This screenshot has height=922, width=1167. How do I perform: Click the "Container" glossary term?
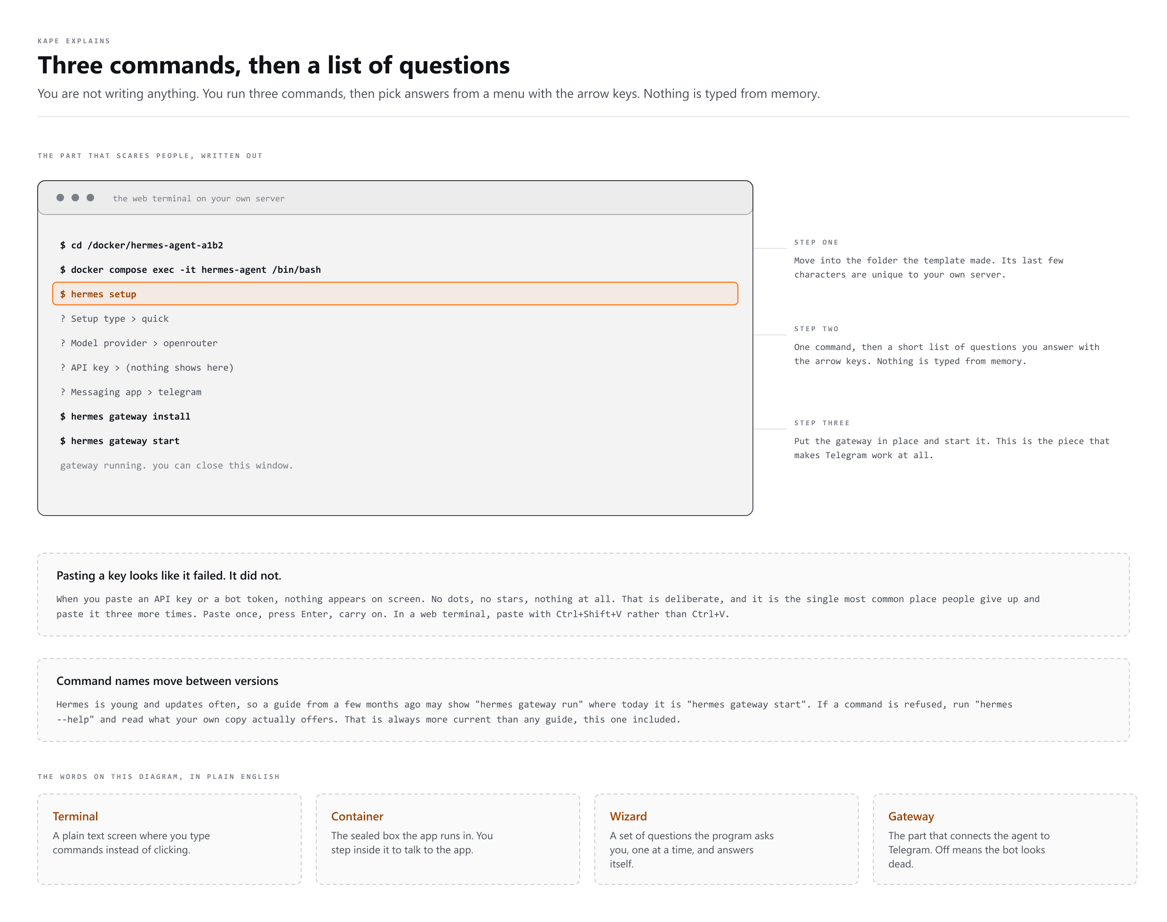pyautogui.click(x=357, y=816)
